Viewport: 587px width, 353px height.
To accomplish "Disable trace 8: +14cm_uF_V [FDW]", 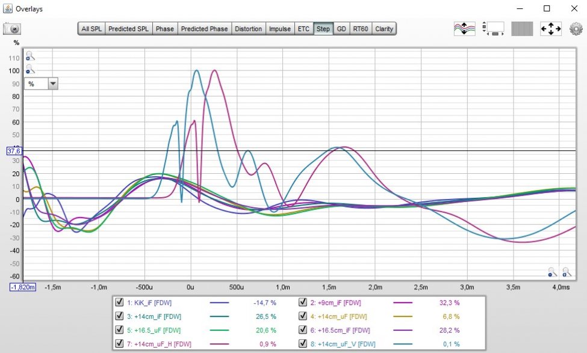I will point(302,343).
